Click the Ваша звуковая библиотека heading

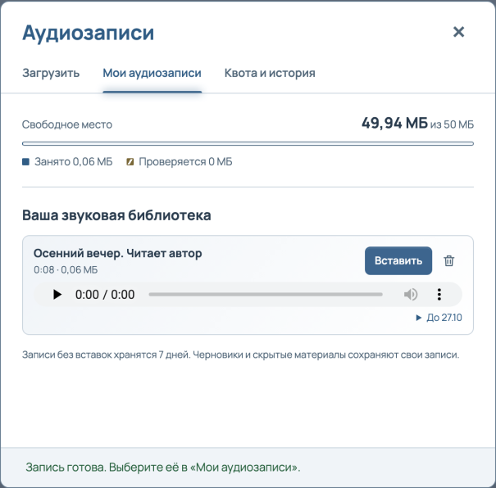(116, 215)
